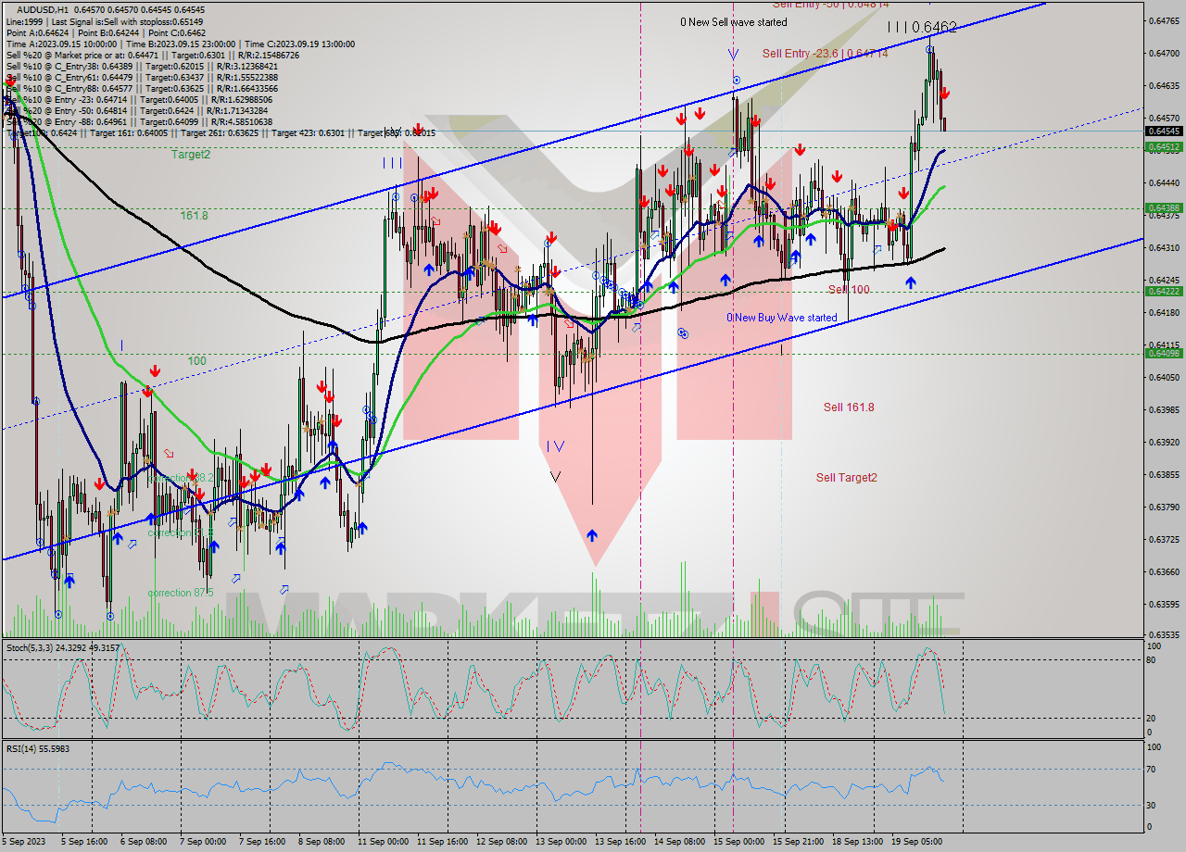Click the current price tag 0.64545
This screenshot has height=852, width=1186.
click(x=1165, y=132)
